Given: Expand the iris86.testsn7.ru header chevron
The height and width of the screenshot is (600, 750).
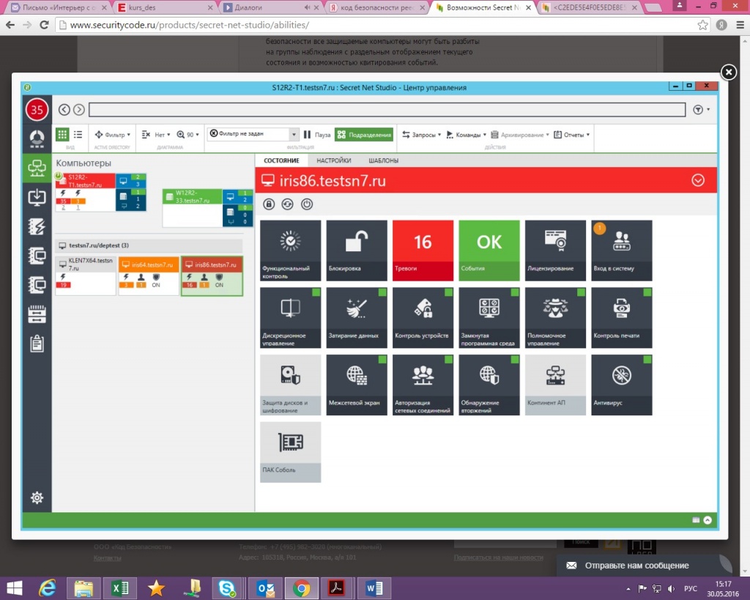Looking at the screenshot, I should 698,180.
